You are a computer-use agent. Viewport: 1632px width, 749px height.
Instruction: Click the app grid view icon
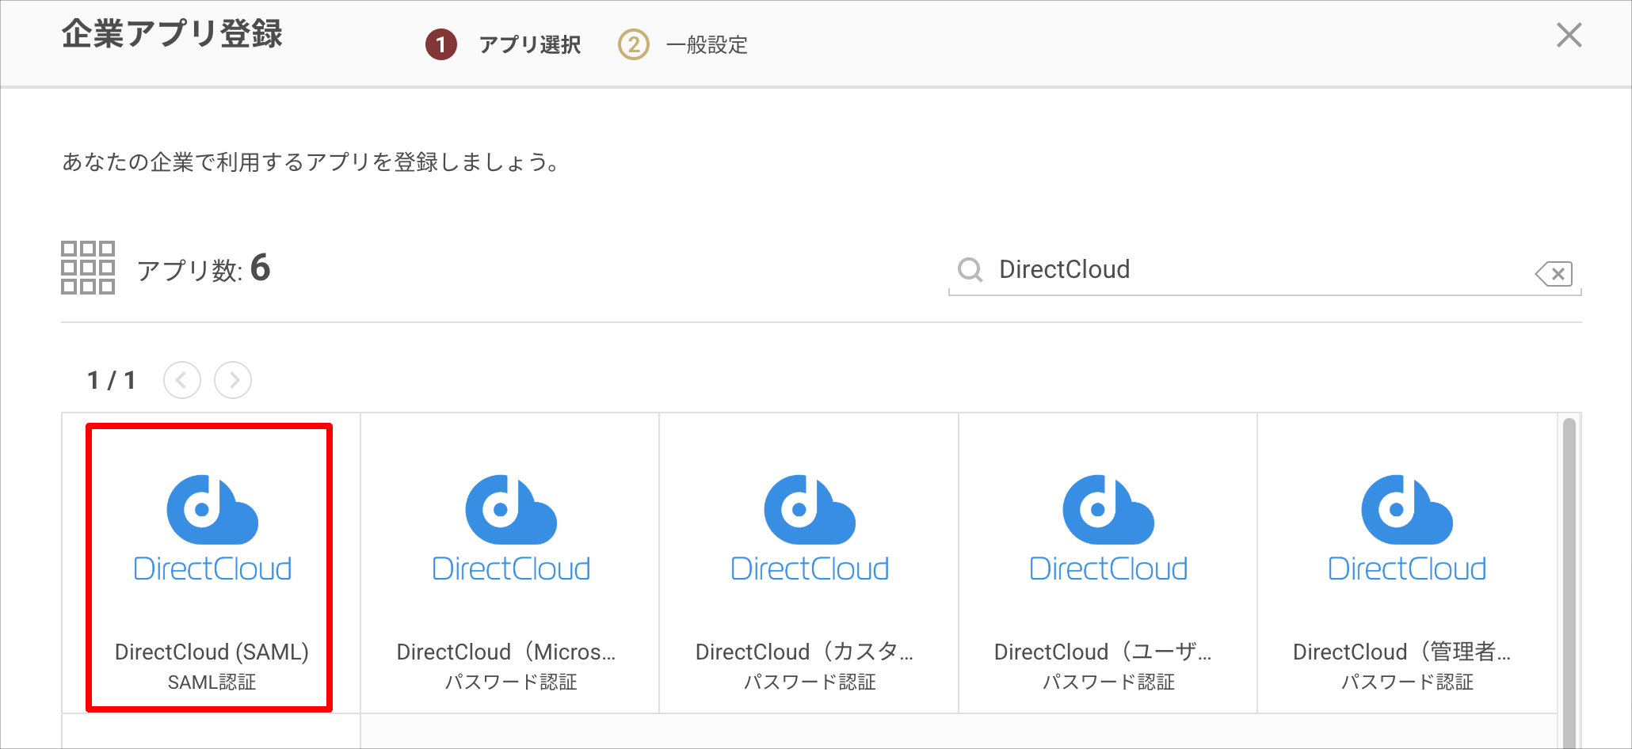88,268
